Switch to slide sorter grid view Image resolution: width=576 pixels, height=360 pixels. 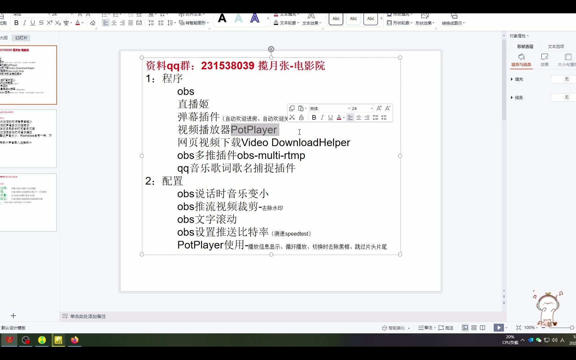[474, 328]
